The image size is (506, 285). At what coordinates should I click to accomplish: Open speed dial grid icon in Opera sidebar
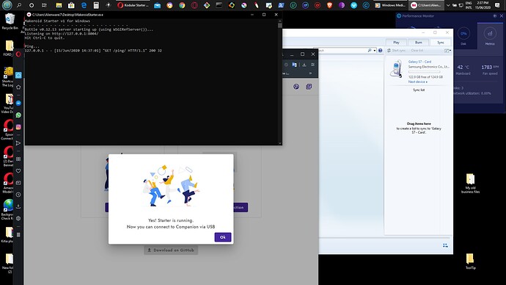(18, 159)
